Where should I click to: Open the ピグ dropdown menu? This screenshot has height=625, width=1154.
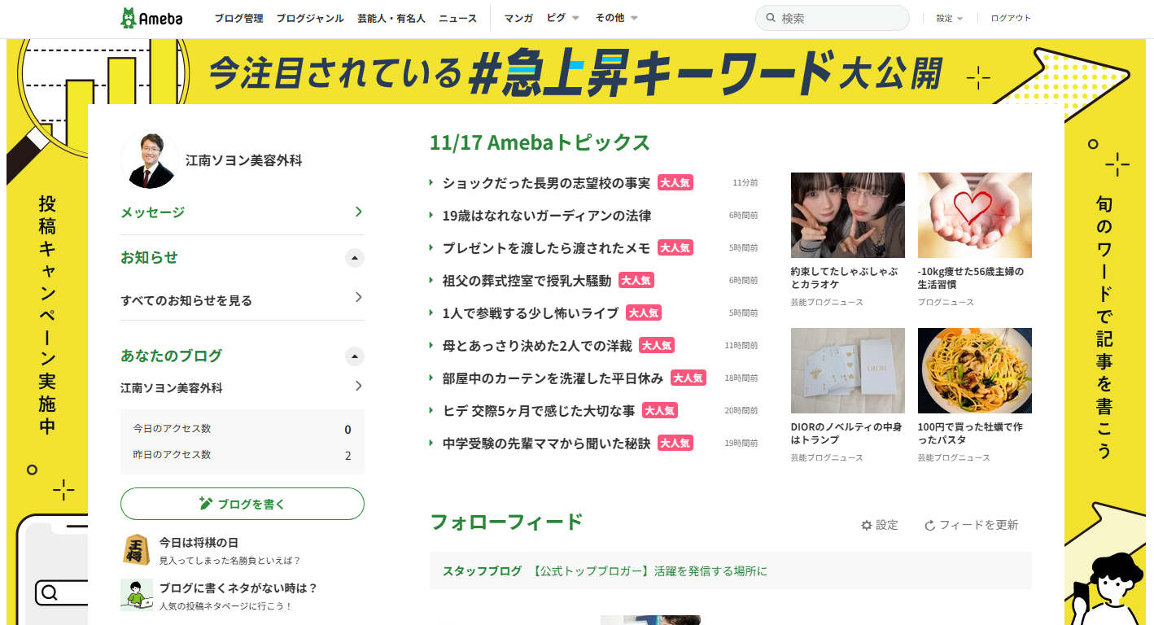click(562, 17)
